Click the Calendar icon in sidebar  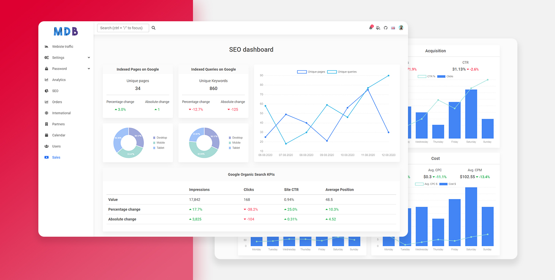click(x=46, y=135)
